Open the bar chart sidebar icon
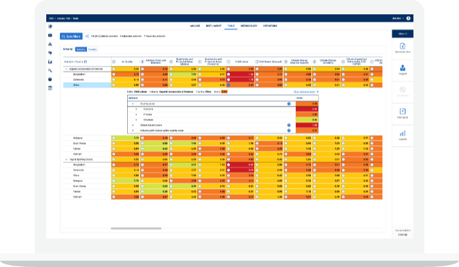This screenshot has width=459, height=267. pos(50,62)
